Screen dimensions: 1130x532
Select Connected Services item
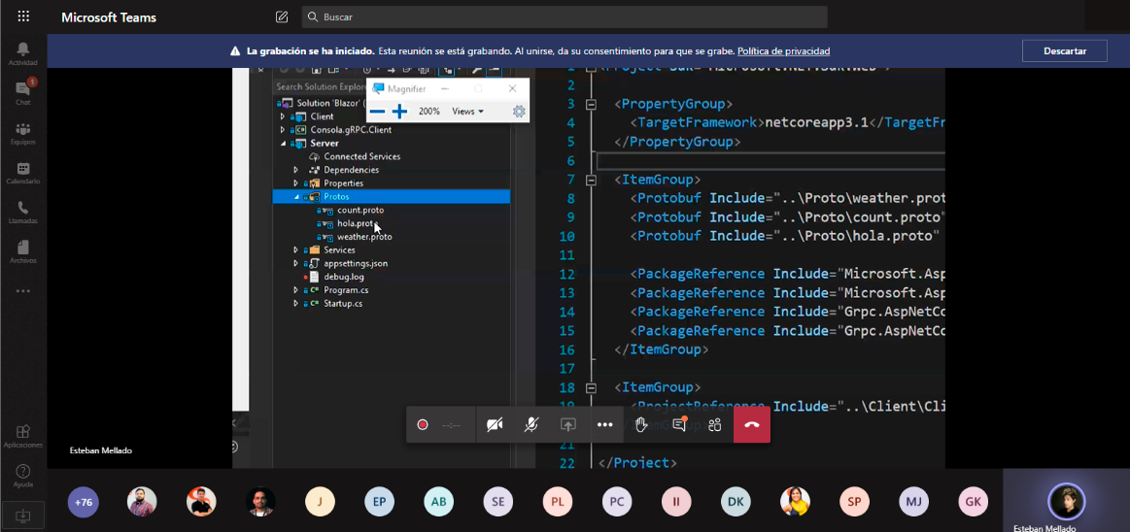tap(361, 156)
